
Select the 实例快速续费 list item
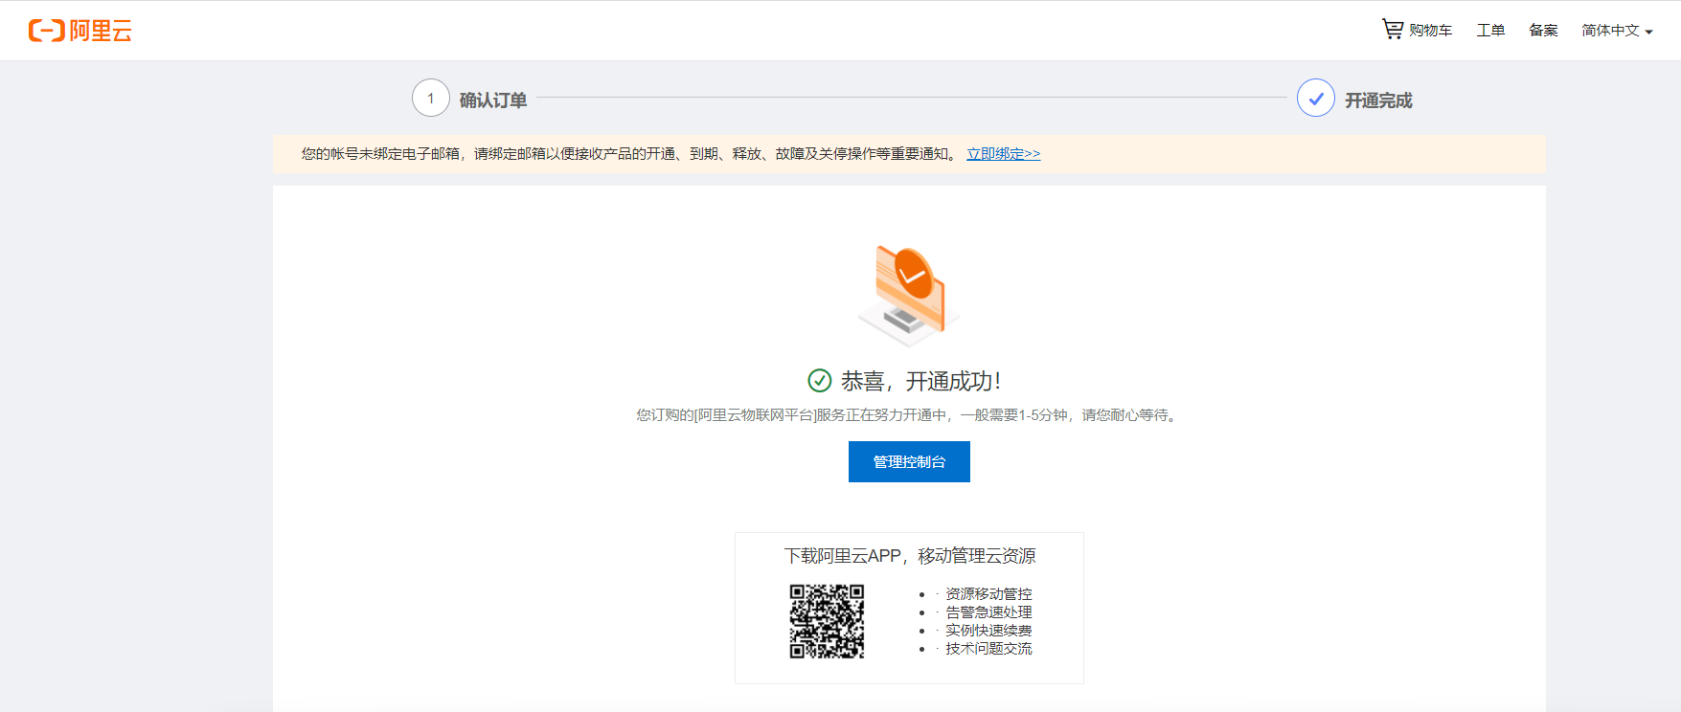click(988, 631)
